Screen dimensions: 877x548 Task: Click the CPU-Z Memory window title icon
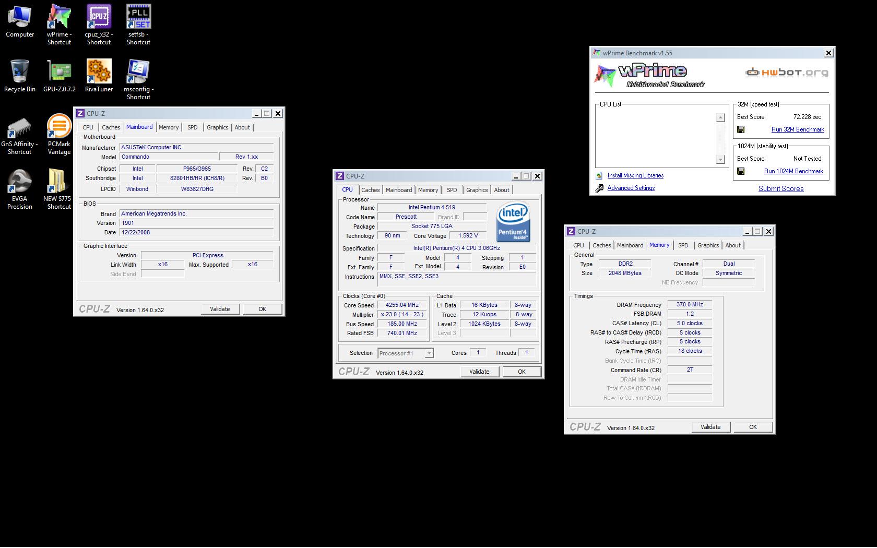pos(571,231)
